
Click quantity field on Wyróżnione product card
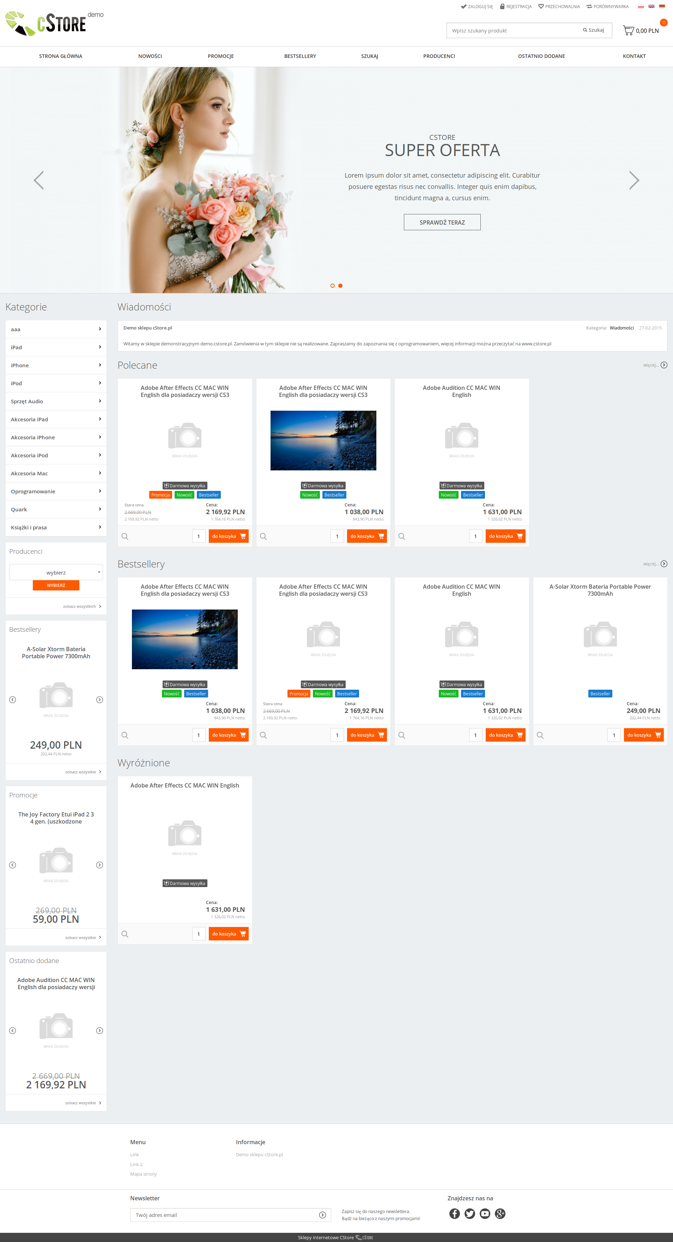pyautogui.click(x=198, y=934)
